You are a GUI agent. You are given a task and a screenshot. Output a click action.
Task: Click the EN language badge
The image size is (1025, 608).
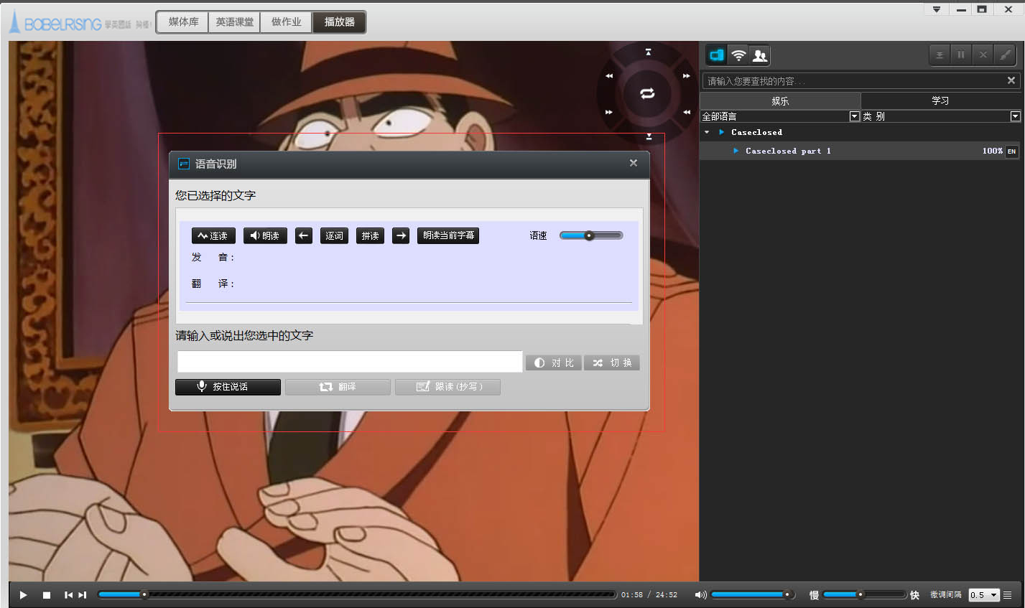click(1011, 151)
